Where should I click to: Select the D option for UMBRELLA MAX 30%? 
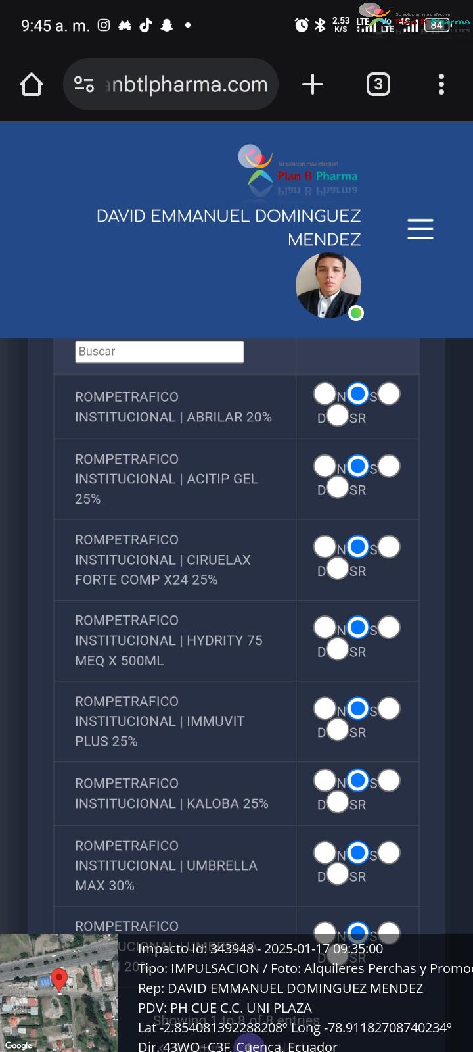point(388,853)
